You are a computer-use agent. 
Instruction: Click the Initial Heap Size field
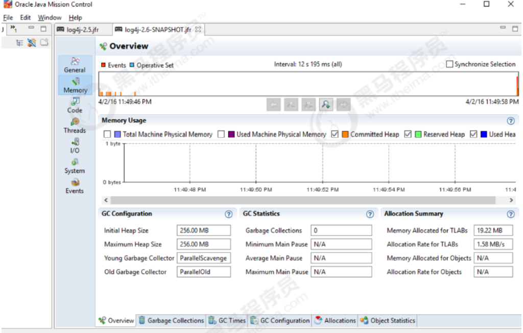203,230
